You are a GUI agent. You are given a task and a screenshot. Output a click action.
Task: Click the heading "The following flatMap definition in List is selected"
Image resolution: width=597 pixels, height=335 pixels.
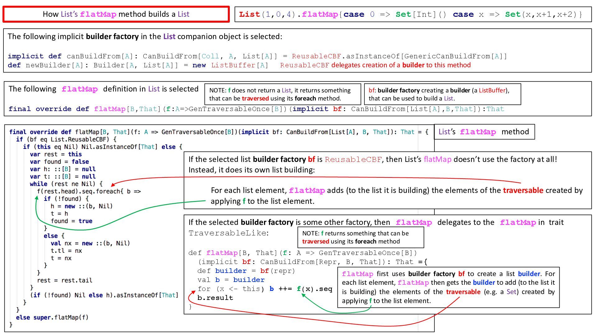104,89
